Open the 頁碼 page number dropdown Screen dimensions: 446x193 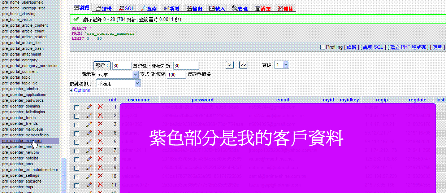(282, 65)
